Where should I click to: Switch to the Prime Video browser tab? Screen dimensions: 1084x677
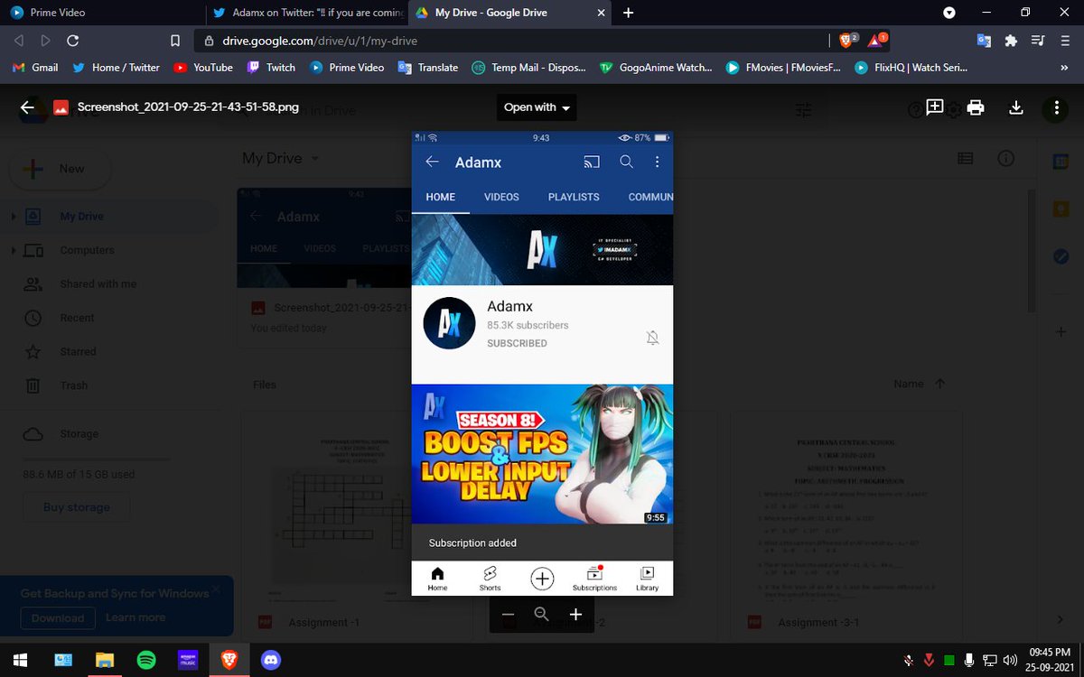pyautogui.click(x=101, y=13)
